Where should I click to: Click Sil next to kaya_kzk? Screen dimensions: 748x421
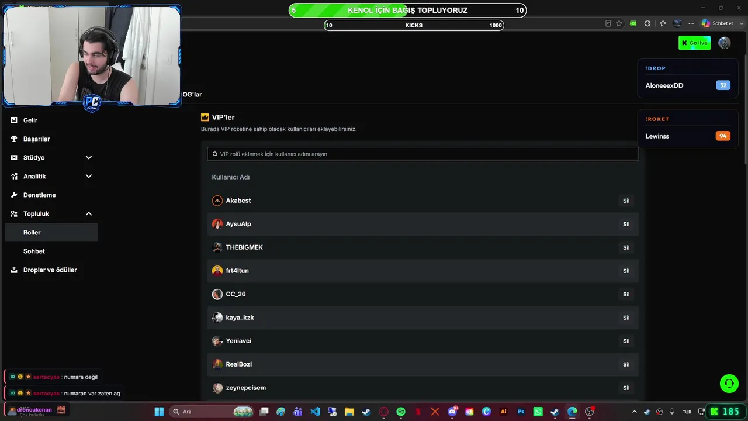[626, 318]
